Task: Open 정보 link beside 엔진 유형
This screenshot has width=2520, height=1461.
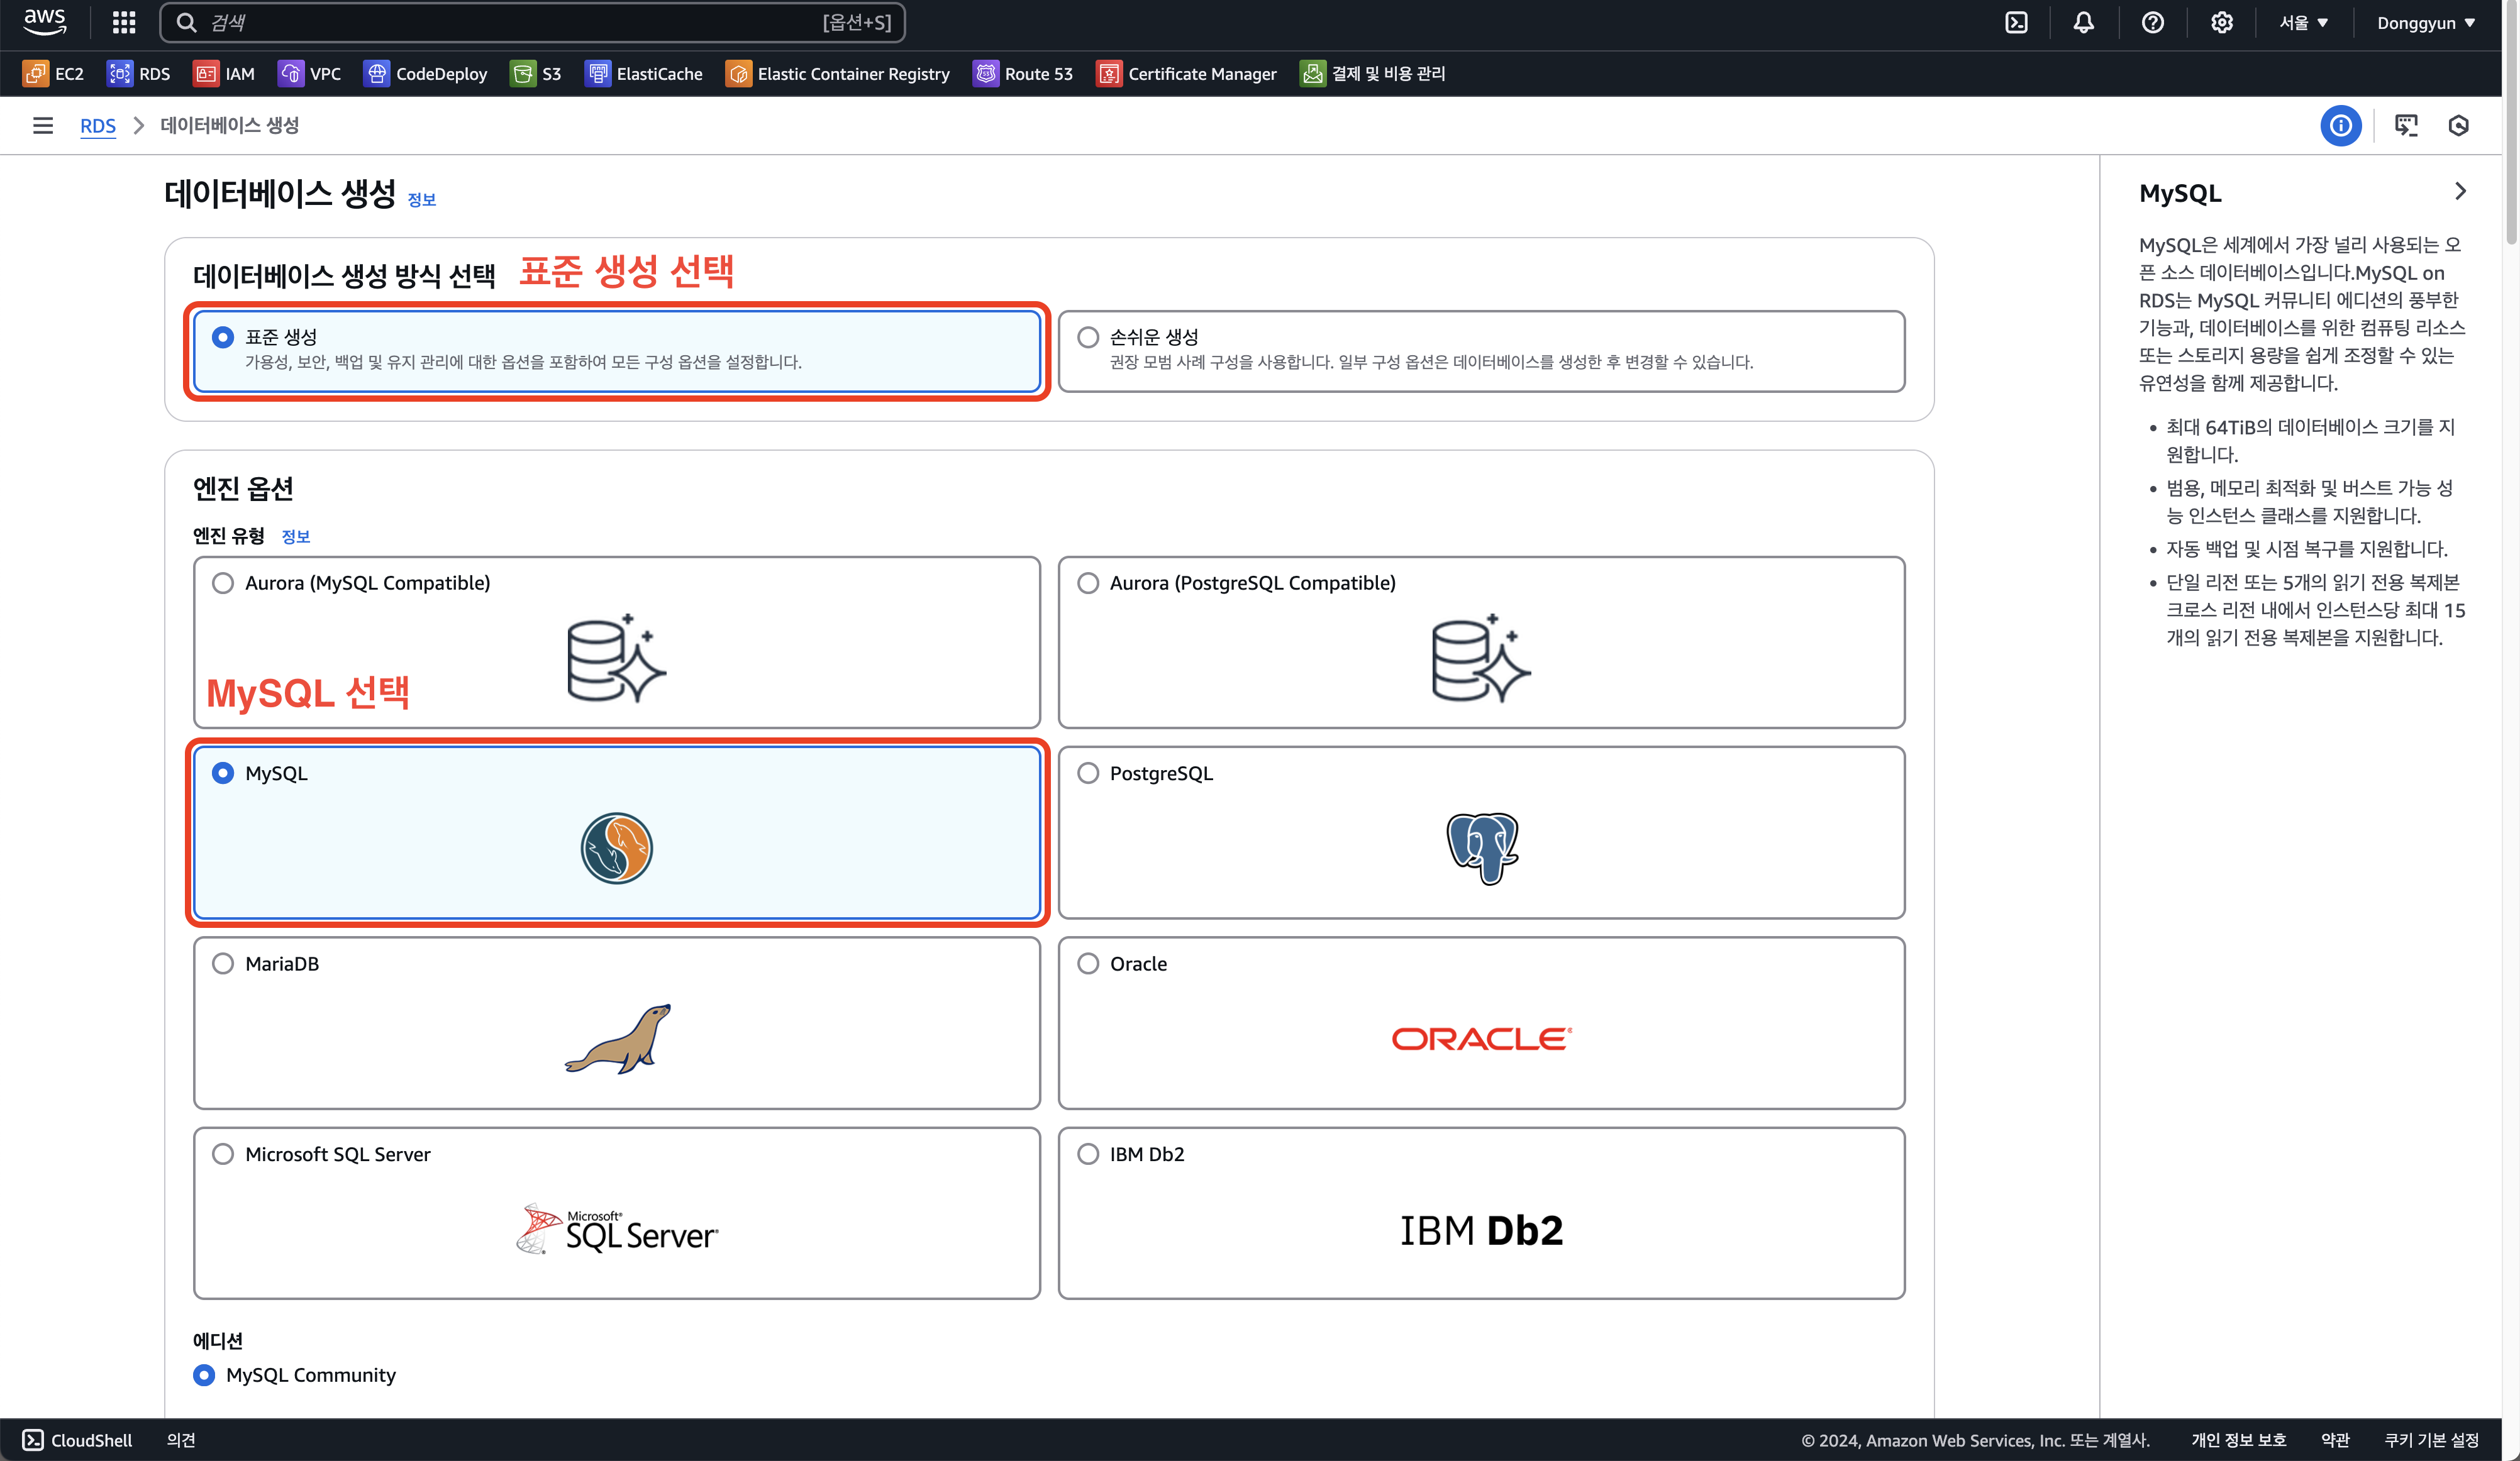Action: pyautogui.click(x=296, y=537)
